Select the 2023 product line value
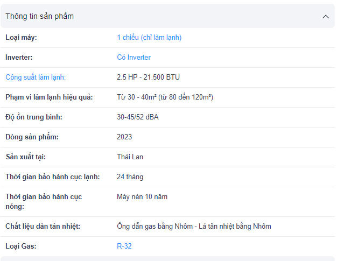 click(124, 137)
